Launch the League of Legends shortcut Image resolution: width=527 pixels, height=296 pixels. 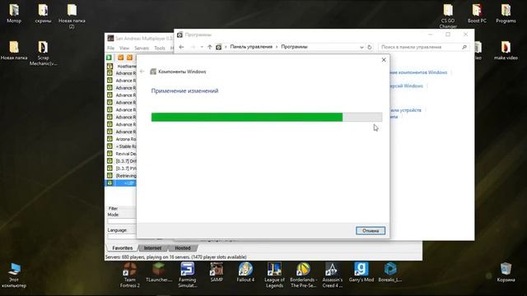274,275
